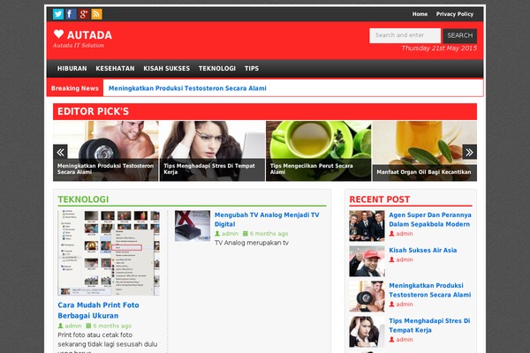This screenshot has height=353, width=530.
Task: Open the recent post stressed woman thumbnail
Action: tap(367, 332)
